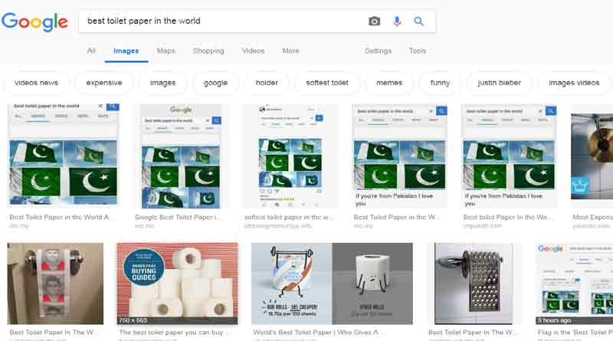This screenshot has width=613, height=341.
Task: Click the microphone voice search icon
Action: click(x=397, y=21)
